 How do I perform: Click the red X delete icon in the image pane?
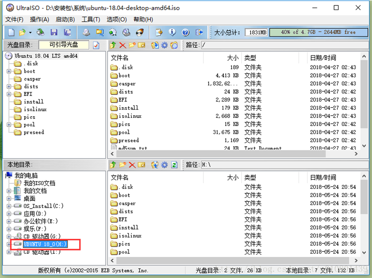122,45
